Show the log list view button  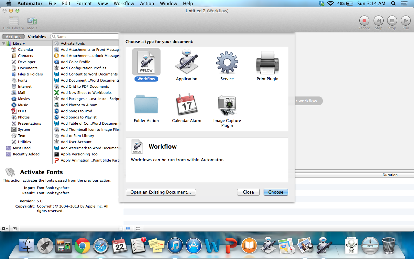[128, 229]
